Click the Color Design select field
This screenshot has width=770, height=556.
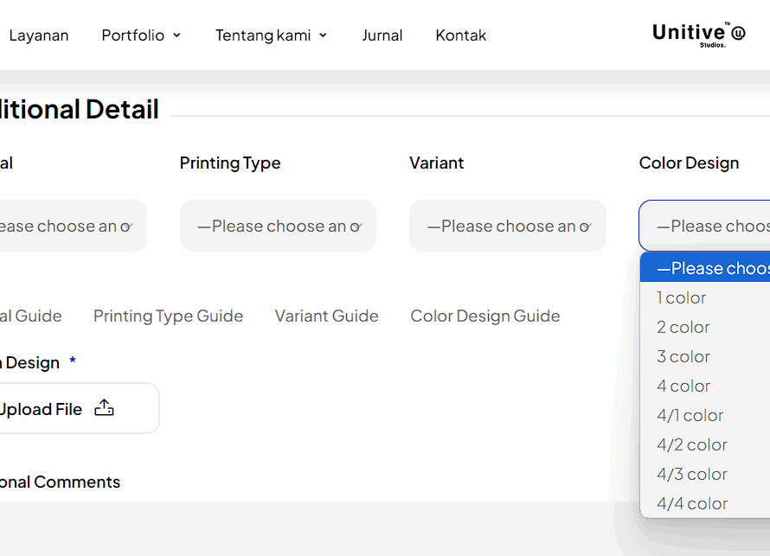[704, 227]
